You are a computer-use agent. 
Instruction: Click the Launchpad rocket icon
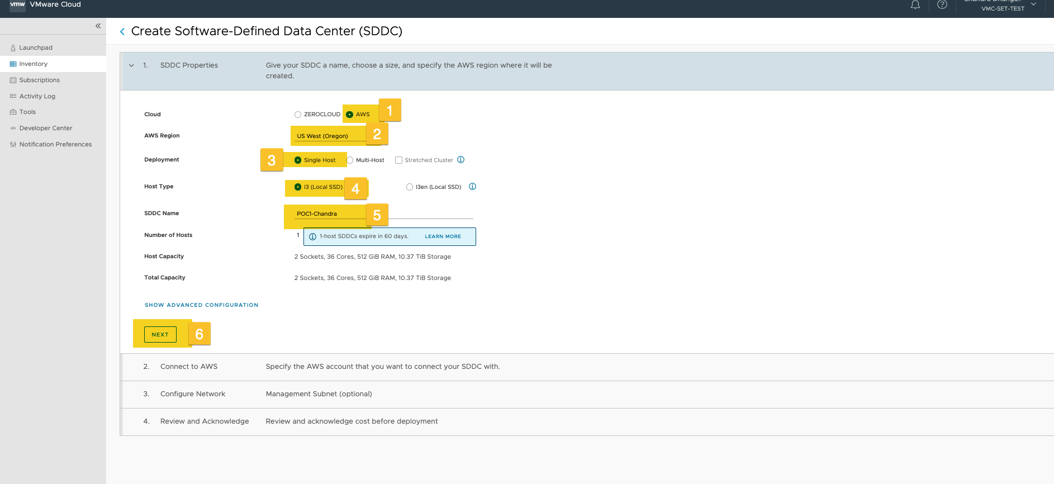13,48
